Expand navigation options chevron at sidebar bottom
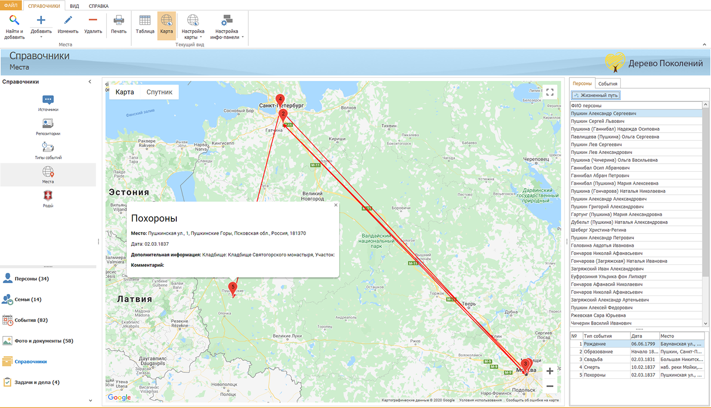Viewport: 711px width, 408px height. click(x=90, y=400)
